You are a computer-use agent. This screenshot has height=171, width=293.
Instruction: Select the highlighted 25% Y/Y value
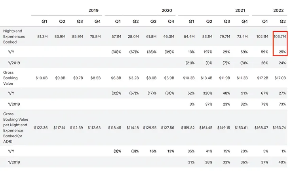click(282, 51)
